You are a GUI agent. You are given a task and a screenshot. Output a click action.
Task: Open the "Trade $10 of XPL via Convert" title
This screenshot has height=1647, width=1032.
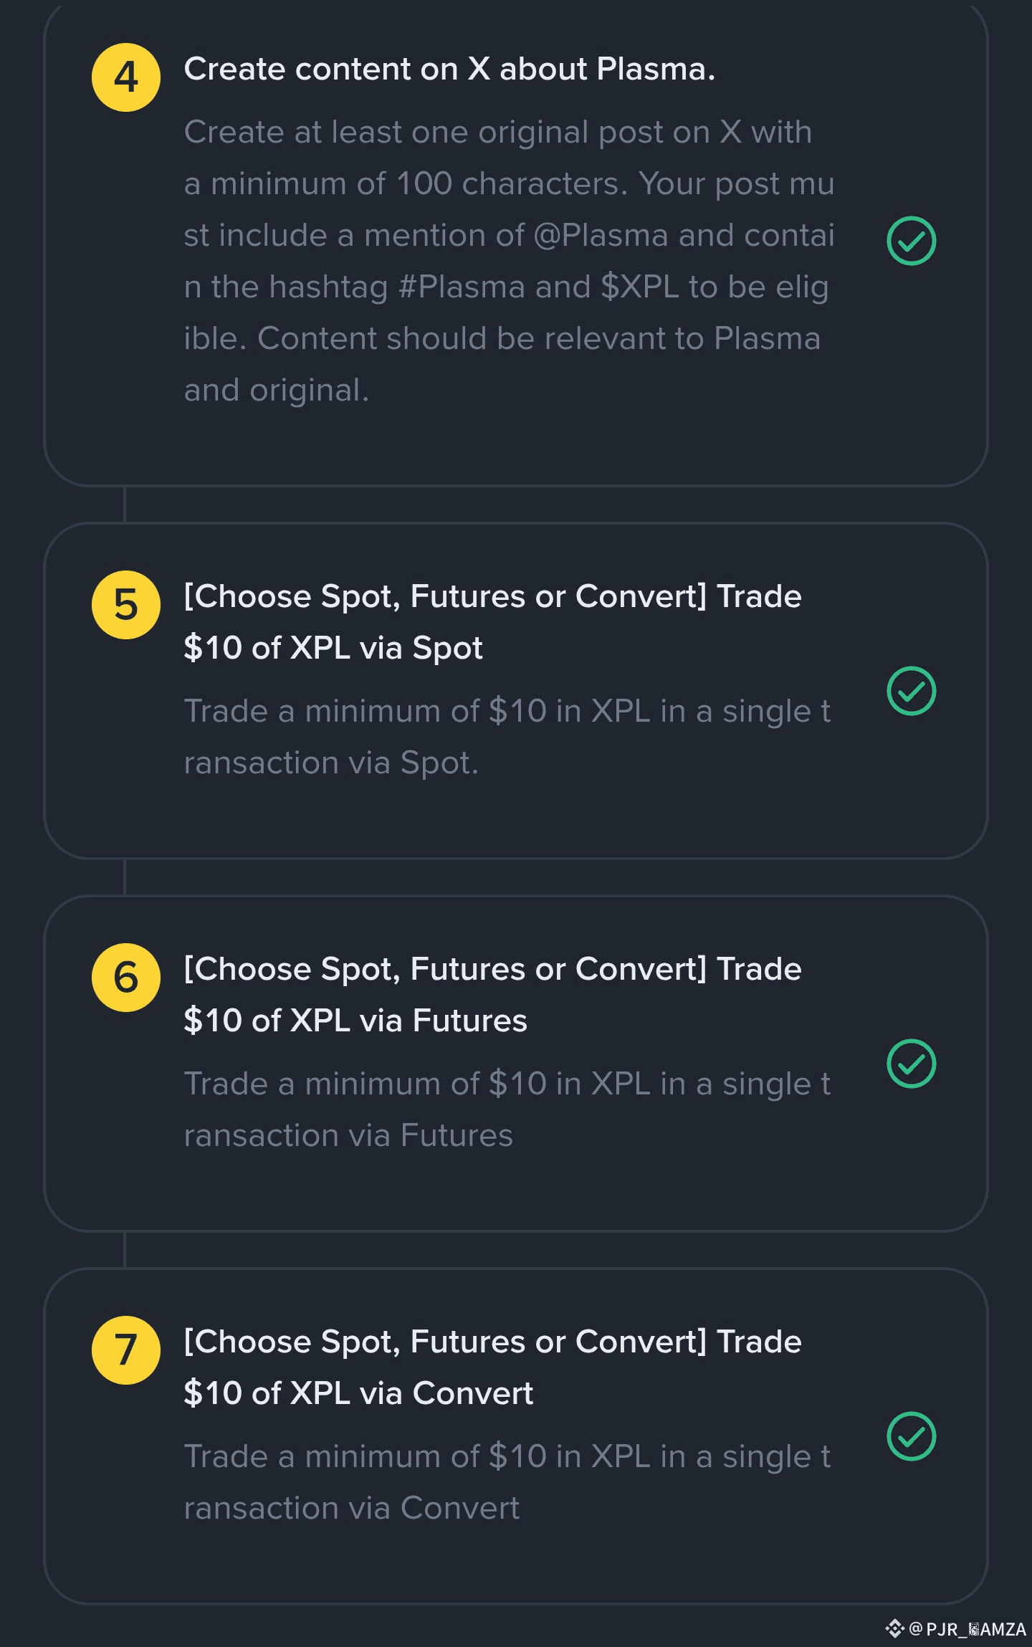tap(492, 1367)
